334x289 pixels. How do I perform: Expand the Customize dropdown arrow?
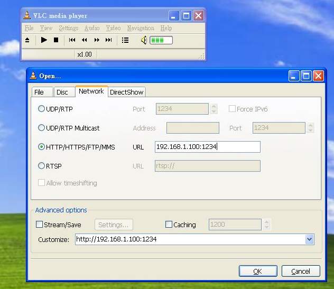310,239
